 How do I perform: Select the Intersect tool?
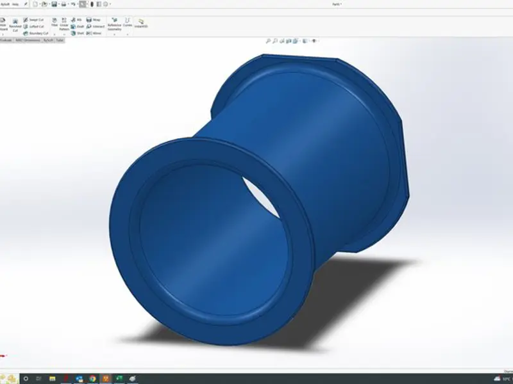point(95,27)
